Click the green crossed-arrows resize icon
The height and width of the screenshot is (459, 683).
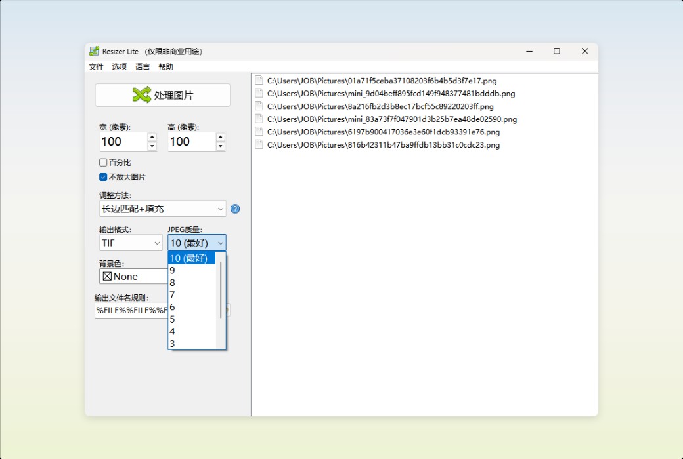point(141,94)
